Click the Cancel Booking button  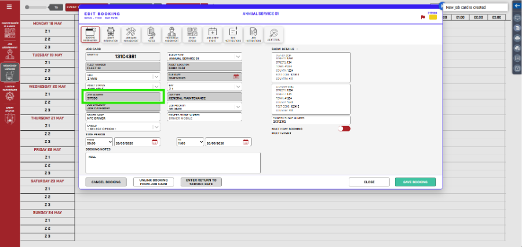pos(106,182)
